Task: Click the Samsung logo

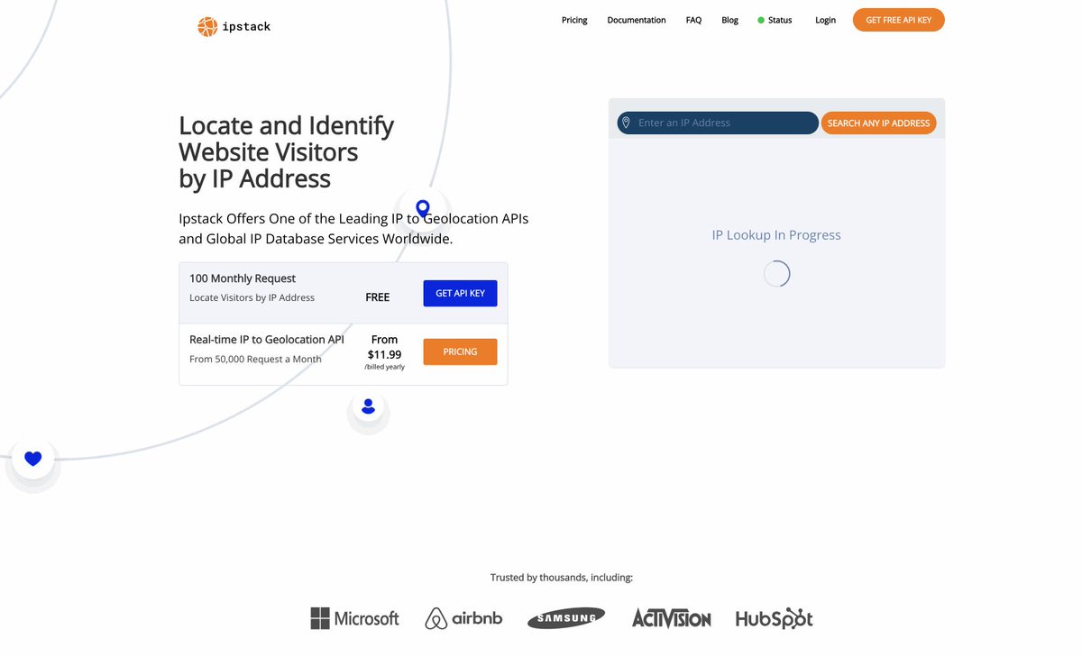Action: [x=566, y=618]
